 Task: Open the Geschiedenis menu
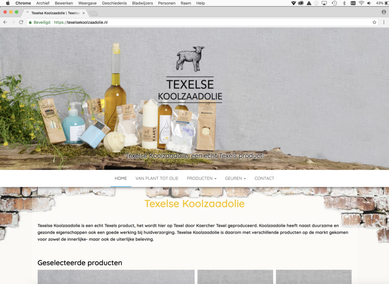(x=114, y=3)
